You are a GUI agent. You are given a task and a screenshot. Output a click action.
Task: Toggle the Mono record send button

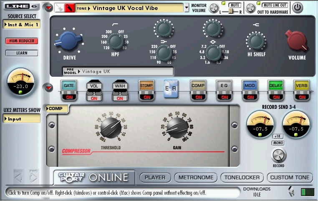pyautogui.click(x=278, y=143)
